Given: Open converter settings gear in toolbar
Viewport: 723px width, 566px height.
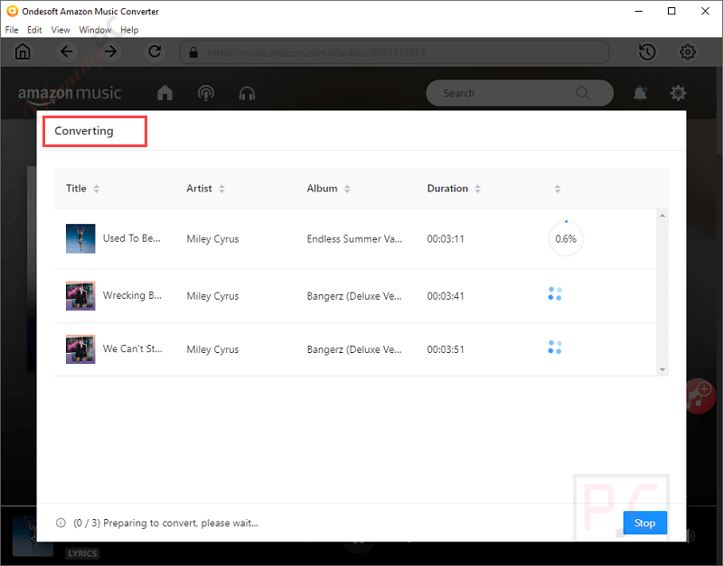Looking at the screenshot, I should click(x=688, y=51).
